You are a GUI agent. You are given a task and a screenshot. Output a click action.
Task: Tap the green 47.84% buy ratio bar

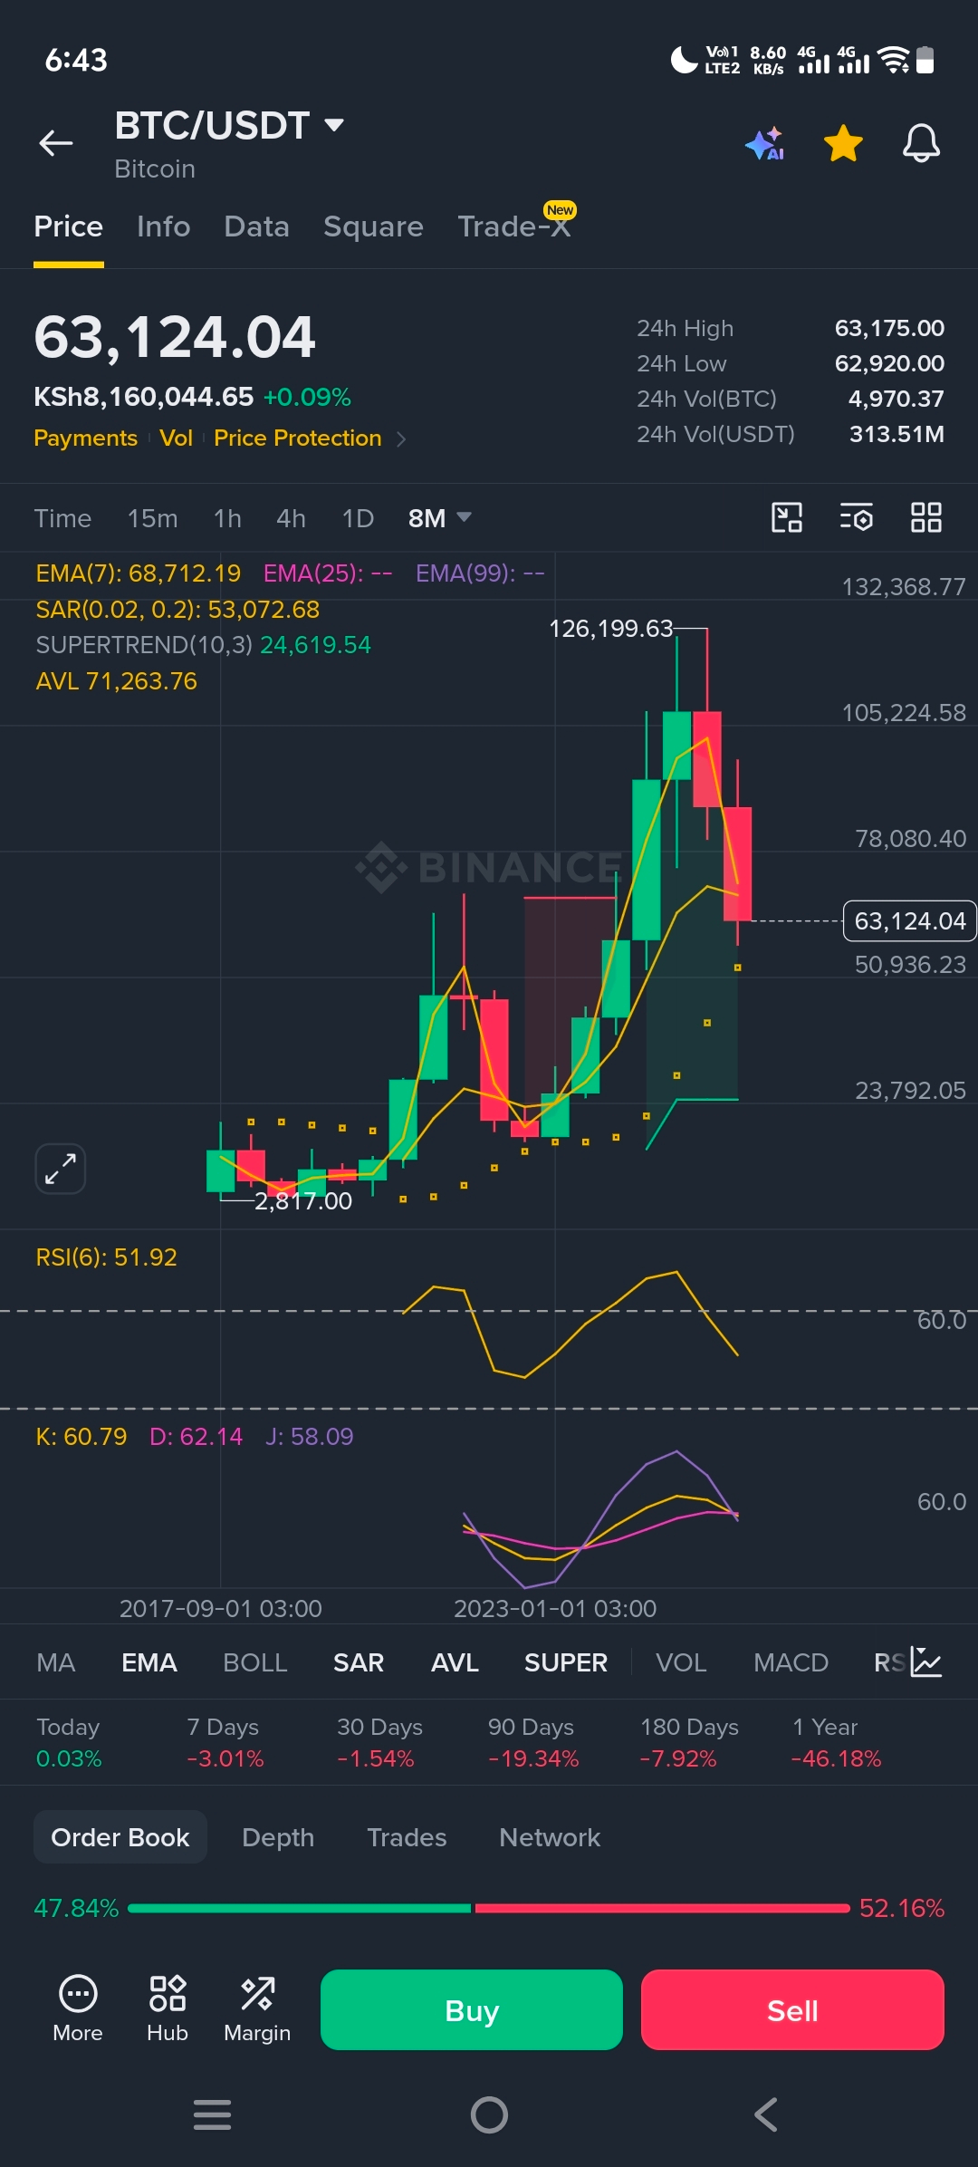[x=299, y=1908]
